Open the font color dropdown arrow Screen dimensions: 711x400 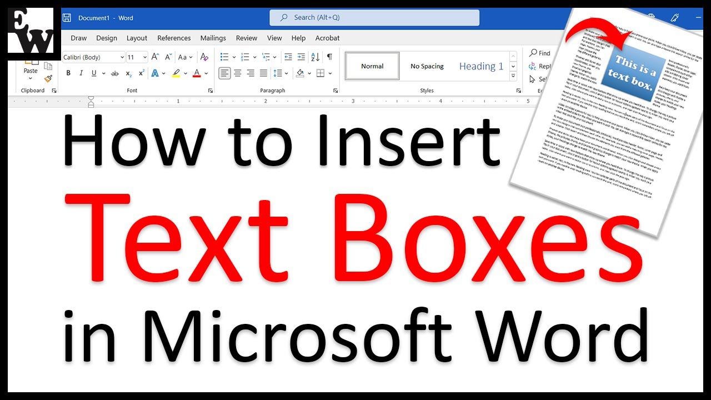(x=206, y=73)
